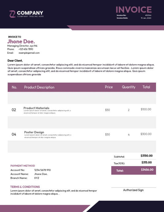Select the Dear Client, greeting

pyautogui.click(x=15, y=61)
